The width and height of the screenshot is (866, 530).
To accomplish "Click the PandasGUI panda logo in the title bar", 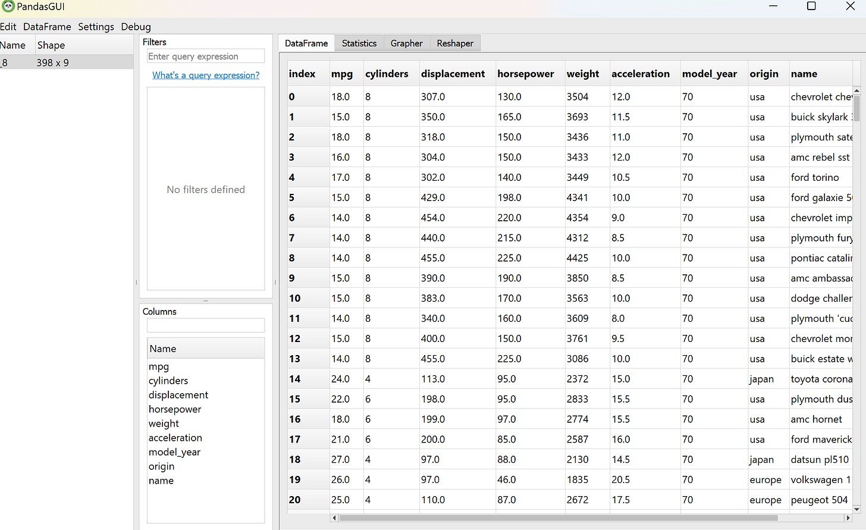I will pos(10,6).
